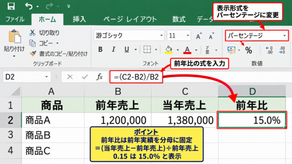Click the header cell 前年比
Image resolution: width=292 pixels, height=164 pixels.
[x=252, y=105]
